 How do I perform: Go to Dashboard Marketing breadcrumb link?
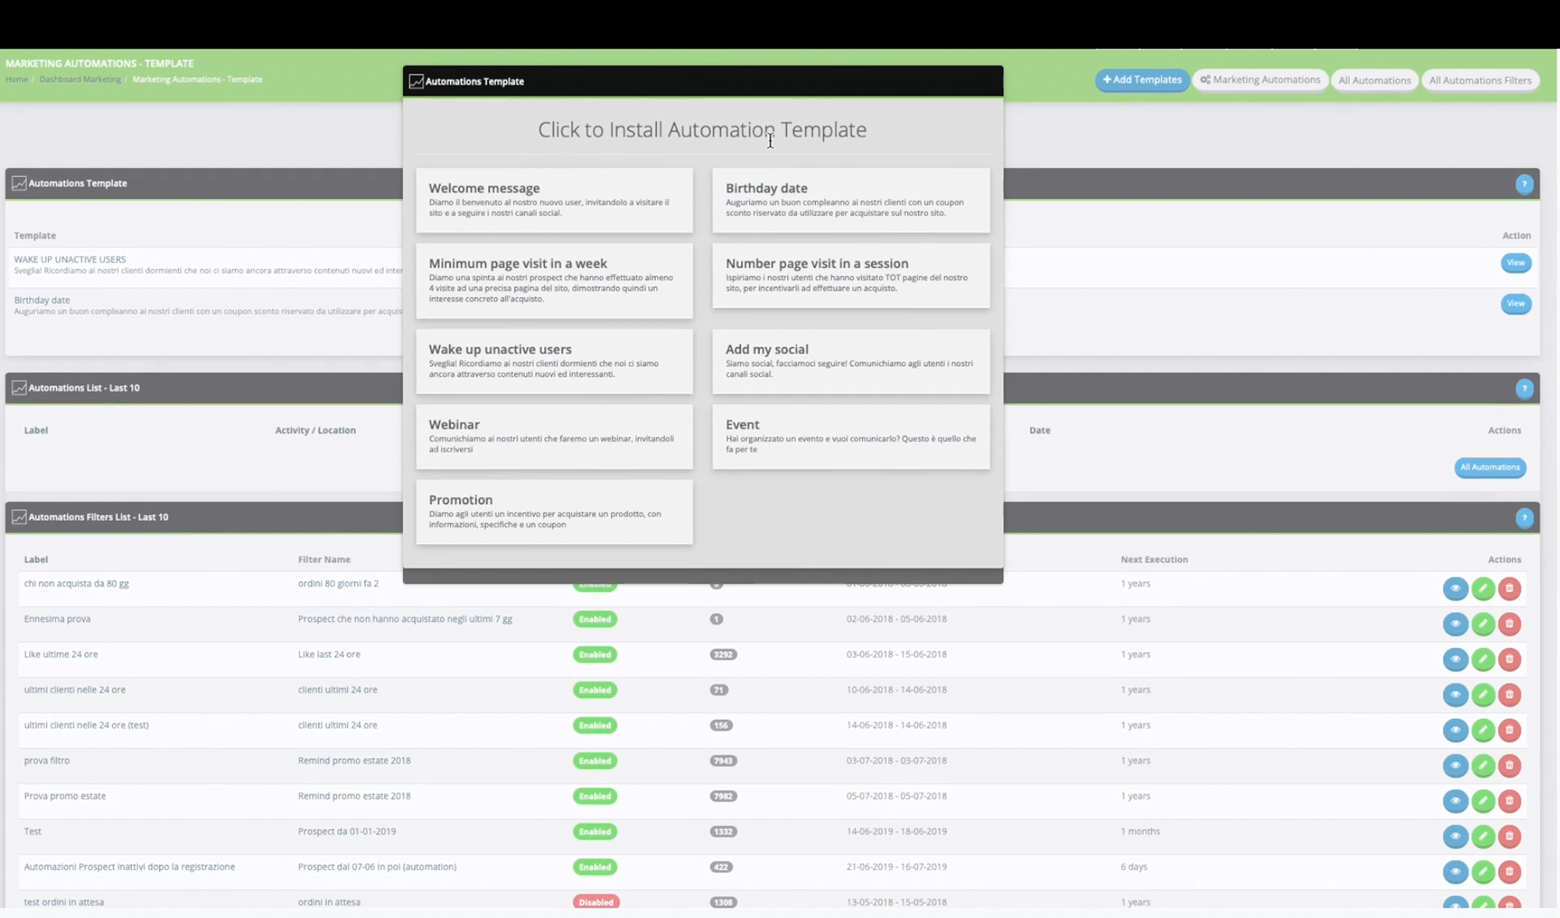tap(80, 80)
